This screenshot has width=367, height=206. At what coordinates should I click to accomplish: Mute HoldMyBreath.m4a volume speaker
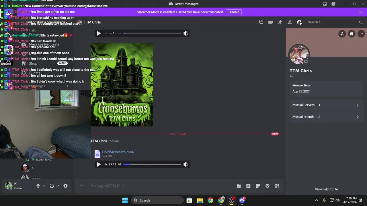coord(186,164)
